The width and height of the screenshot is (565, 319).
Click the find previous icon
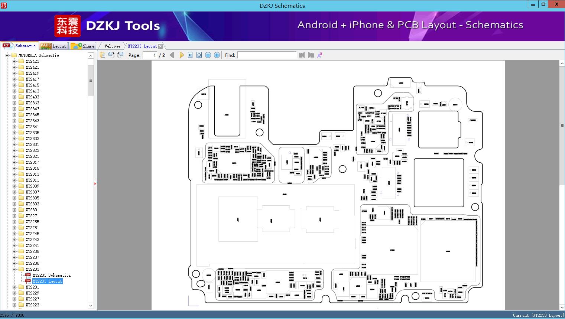[302, 55]
